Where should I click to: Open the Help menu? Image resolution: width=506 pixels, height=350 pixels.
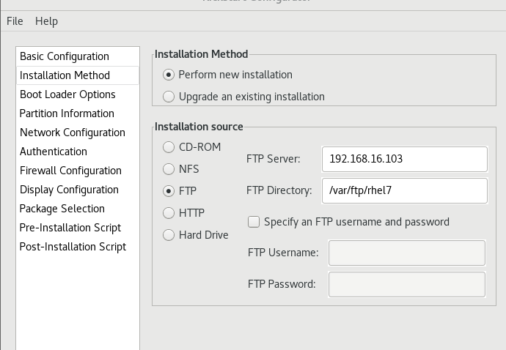[x=46, y=21]
